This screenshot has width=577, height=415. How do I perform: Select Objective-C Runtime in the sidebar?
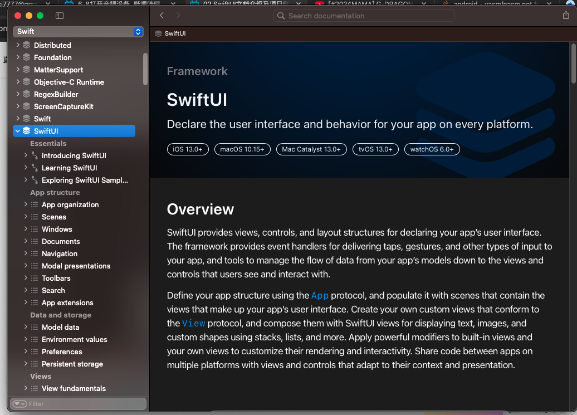tap(69, 82)
